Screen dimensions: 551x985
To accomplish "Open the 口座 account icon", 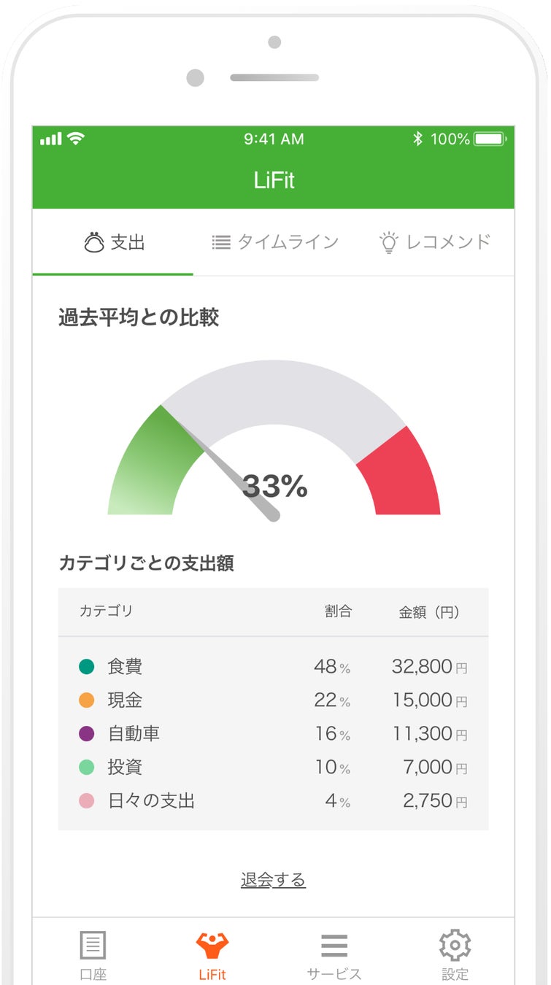I will tap(93, 946).
